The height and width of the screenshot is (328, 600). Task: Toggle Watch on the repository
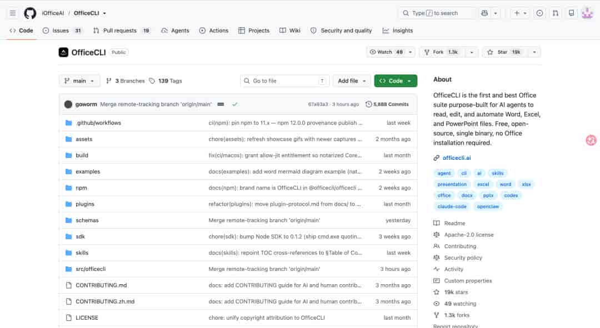386,52
